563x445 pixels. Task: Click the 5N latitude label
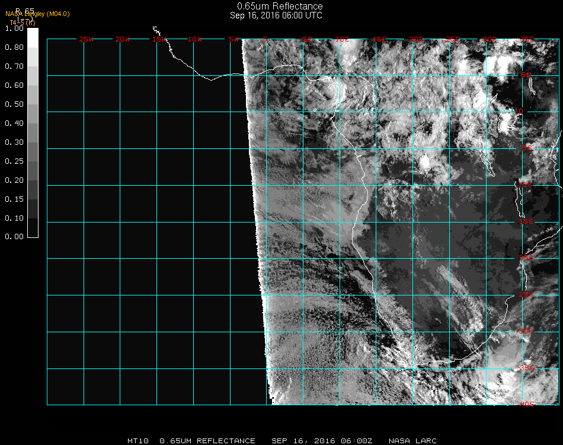[526, 75]
